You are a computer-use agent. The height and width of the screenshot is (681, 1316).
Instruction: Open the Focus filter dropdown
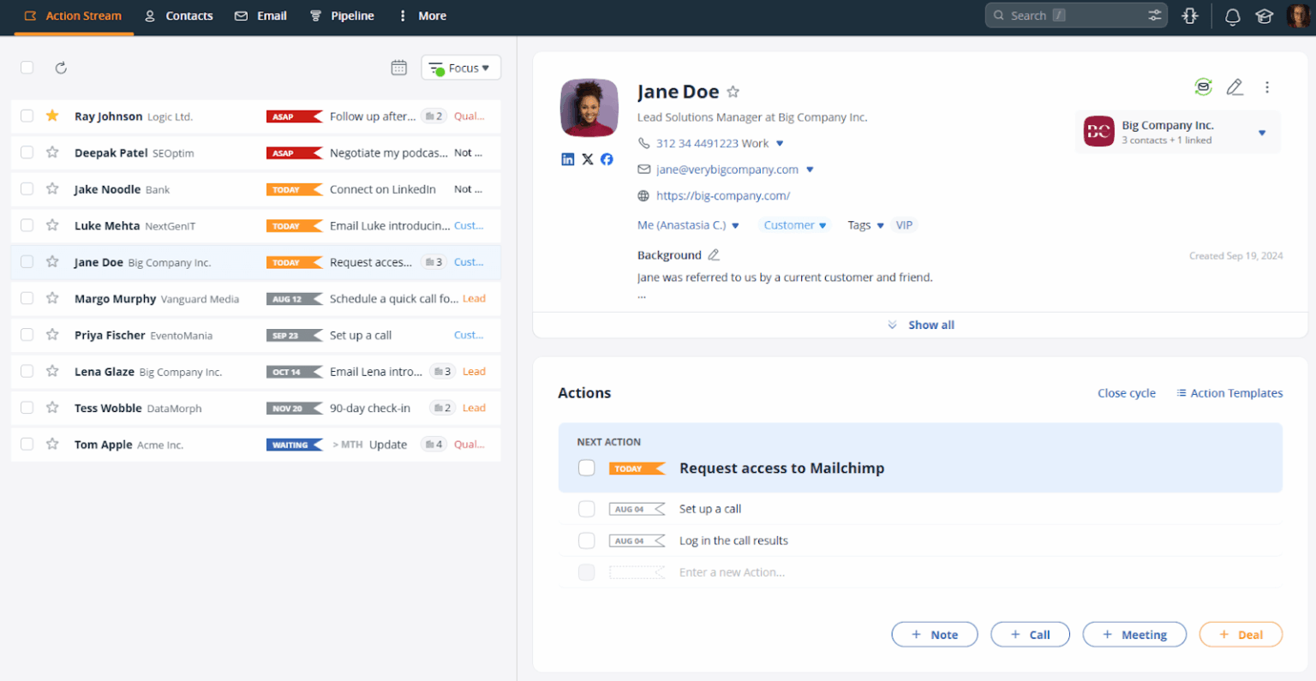point(460,67)
